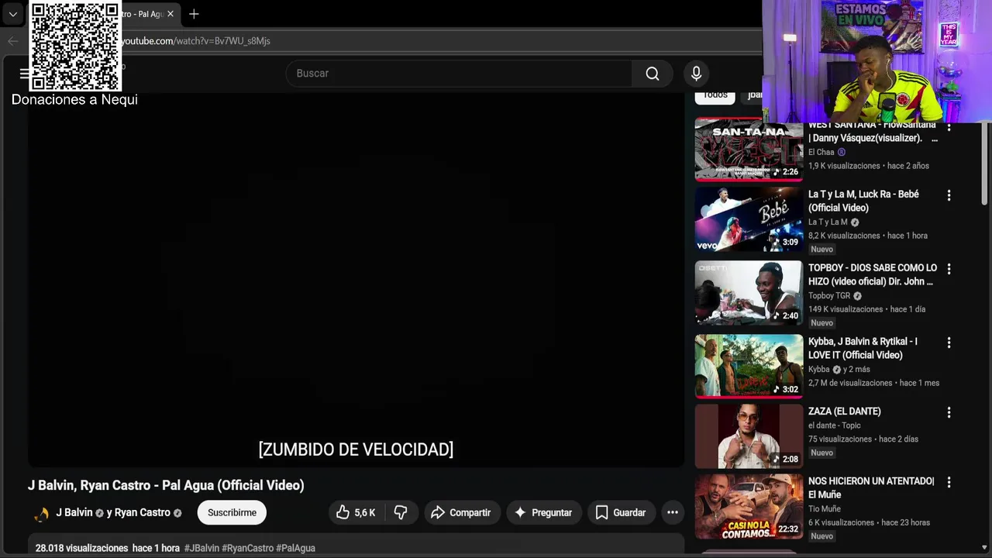Open TOPBOY Dios Sabe Como thumbnail
The height and width of the screenshot is (558, 992).
[x=749, y=293]
